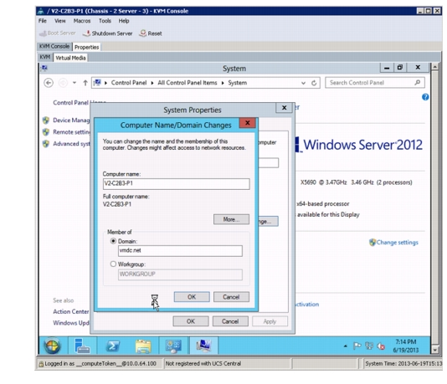Click the Action Center flag tray icon
Screen dimensions: 447x384
tap(357, 346)
